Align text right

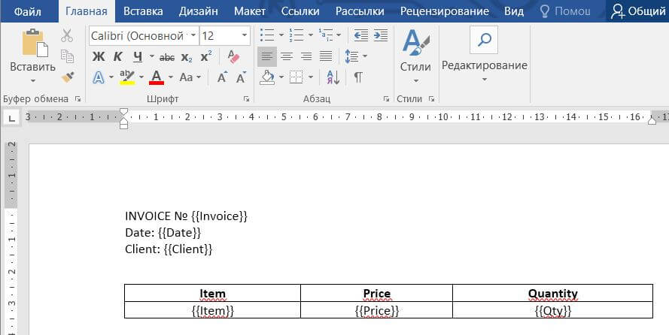coord(306,56)
